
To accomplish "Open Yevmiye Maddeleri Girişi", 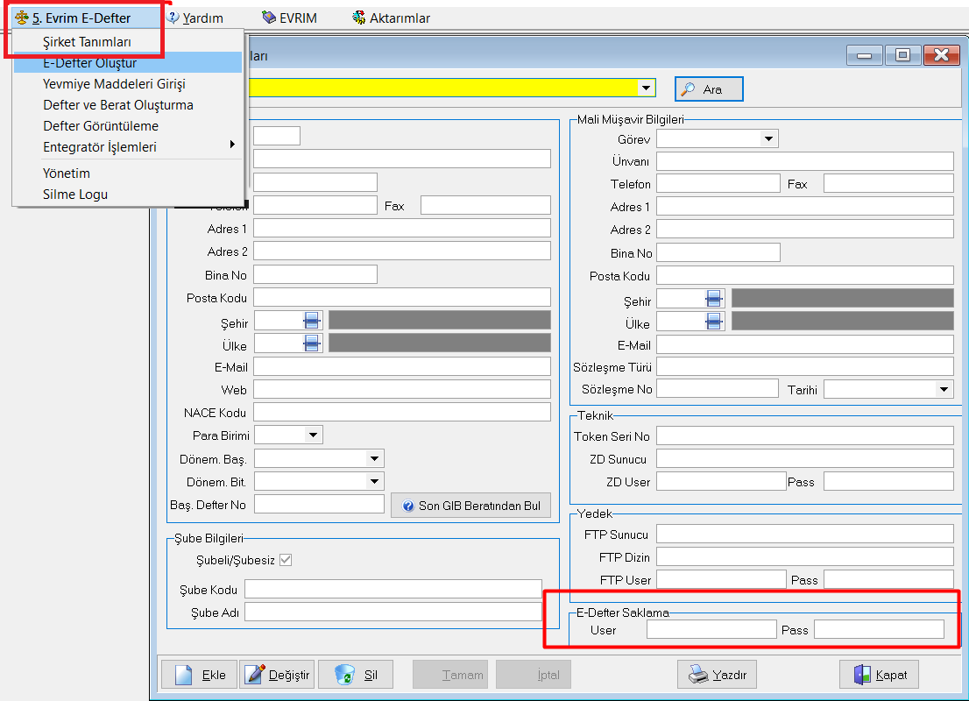I will coord(127,84).
